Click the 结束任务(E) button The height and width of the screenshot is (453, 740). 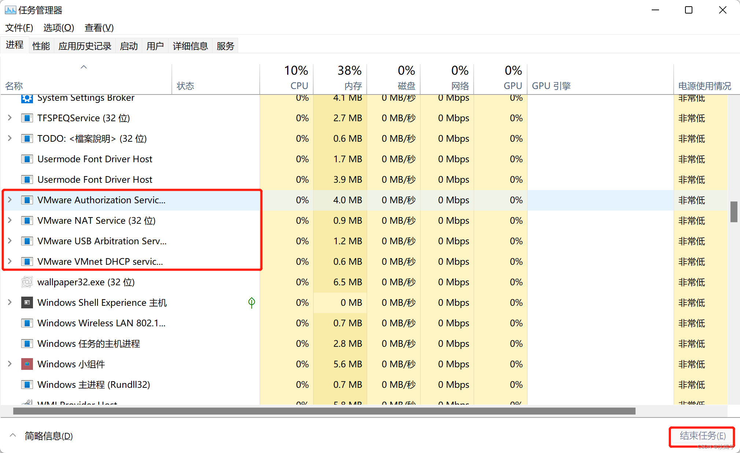(702, 436)
